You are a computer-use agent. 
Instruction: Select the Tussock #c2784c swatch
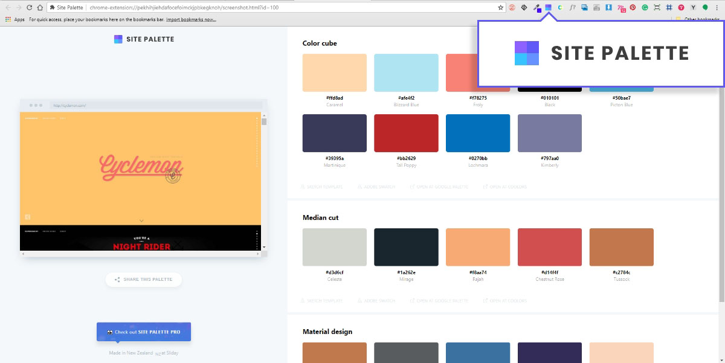622,247
